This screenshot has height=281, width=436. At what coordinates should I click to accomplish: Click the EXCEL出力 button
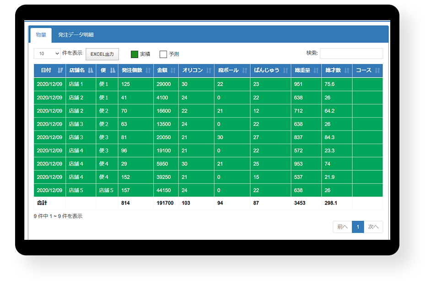tap(102, 54)
